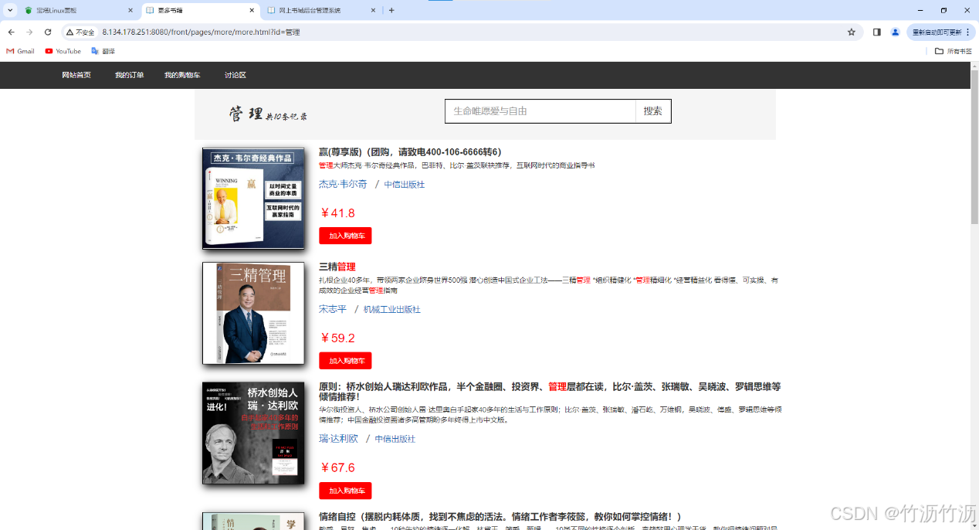Open the 三精管理 book title link

point(337,267)
